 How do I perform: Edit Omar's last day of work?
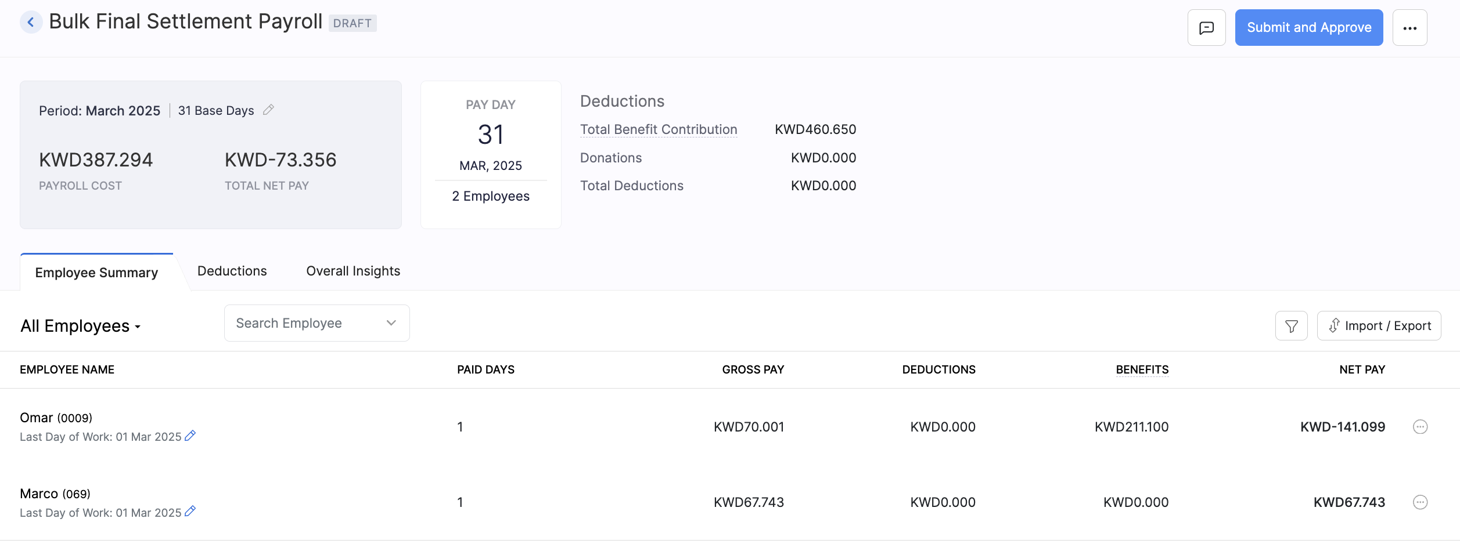point(190,436)
